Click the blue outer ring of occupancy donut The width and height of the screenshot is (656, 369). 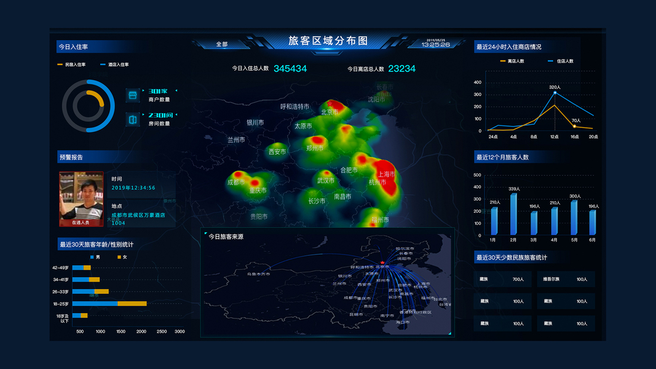(112, 106)
